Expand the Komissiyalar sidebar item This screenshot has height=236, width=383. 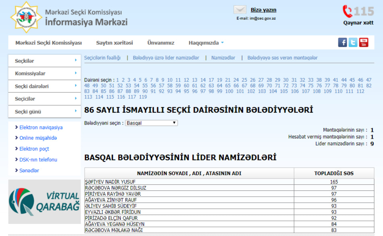pos(44,74)
